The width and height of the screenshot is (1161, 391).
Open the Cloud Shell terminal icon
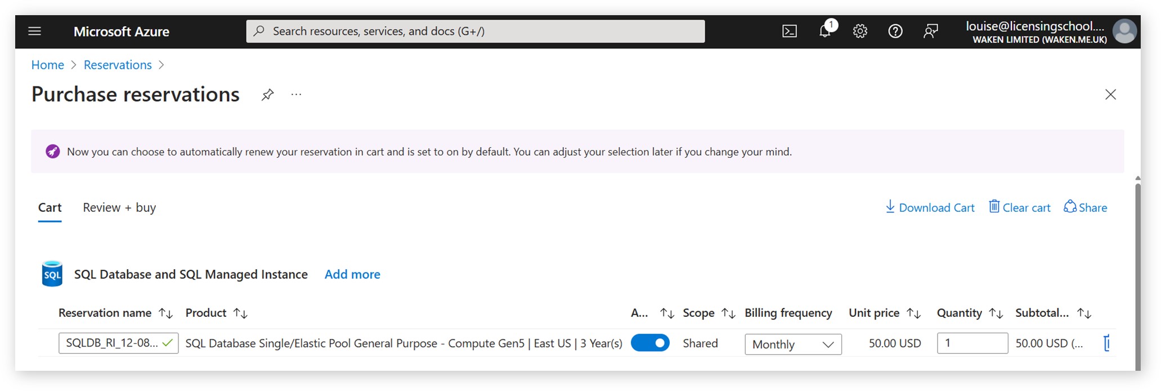pyautogui.click(x=790, y=31)
